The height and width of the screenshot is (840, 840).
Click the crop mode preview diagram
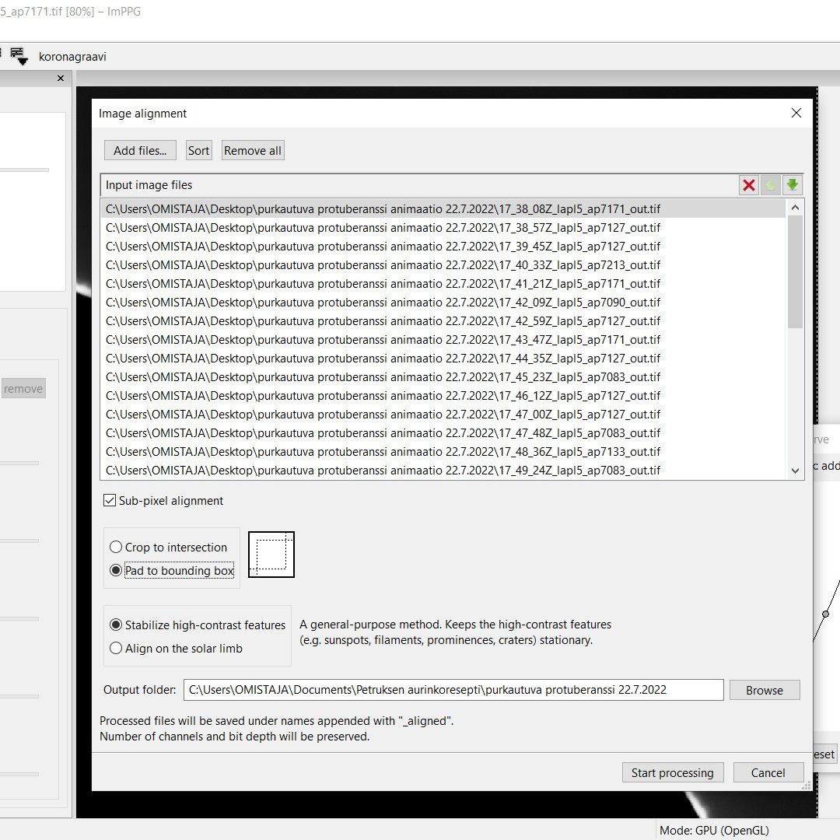271,555
